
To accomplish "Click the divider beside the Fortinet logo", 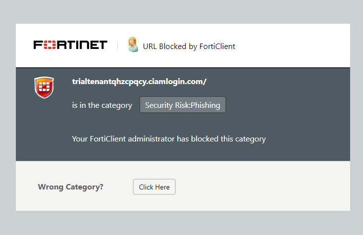I will (117, 46).
